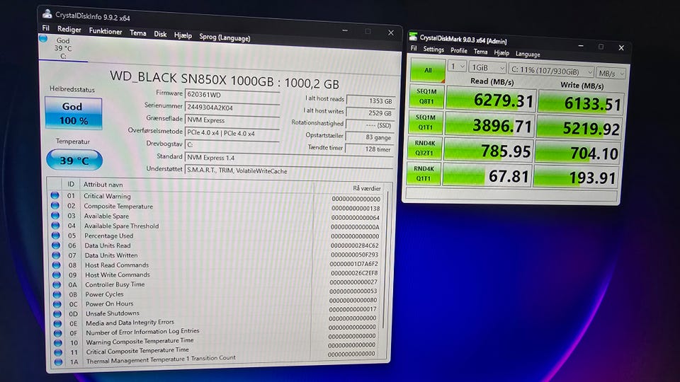Open the Hjælp menu in CrystalDiskMark

point(501,53)
